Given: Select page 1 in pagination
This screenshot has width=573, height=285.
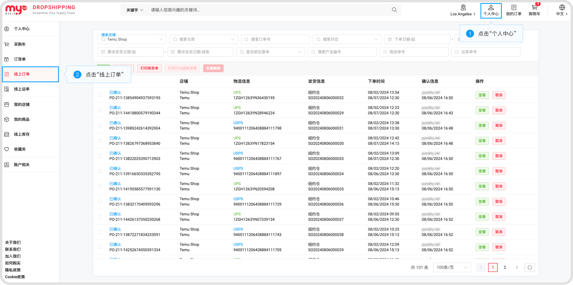Looking at the screenshot, I should [493, 267].
